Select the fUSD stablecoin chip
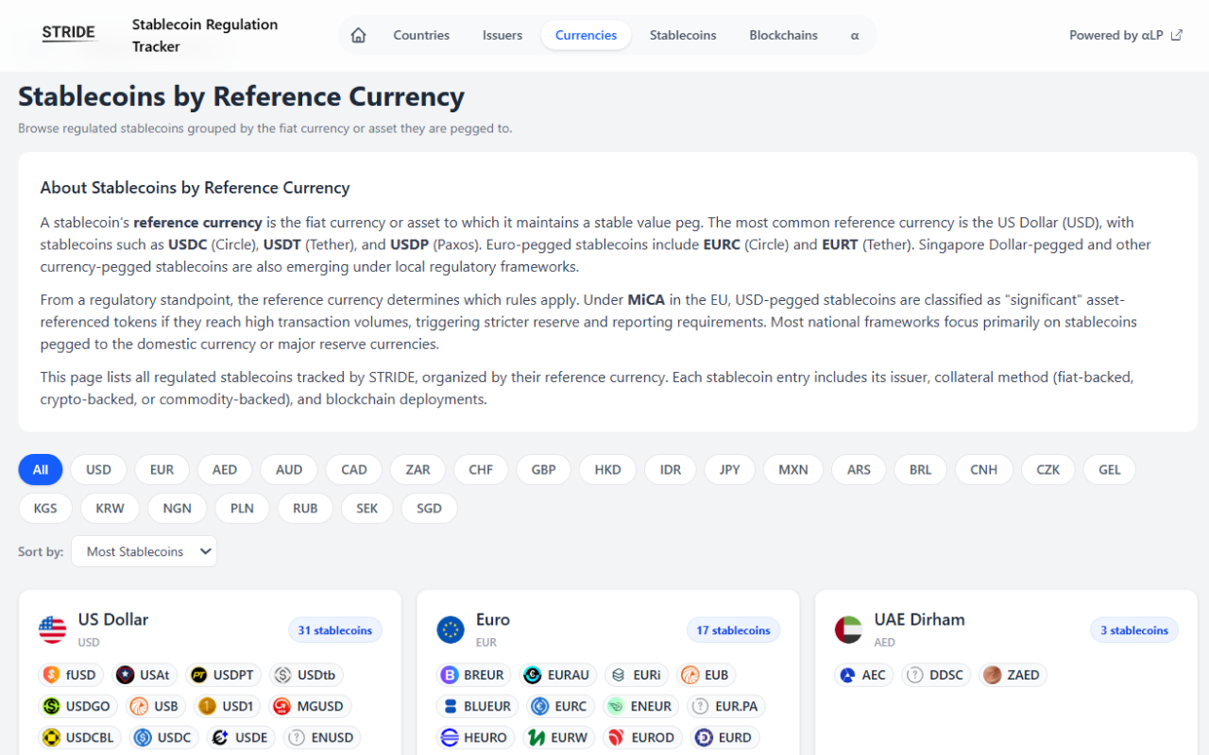The image size is (1209, 755). 72,675
